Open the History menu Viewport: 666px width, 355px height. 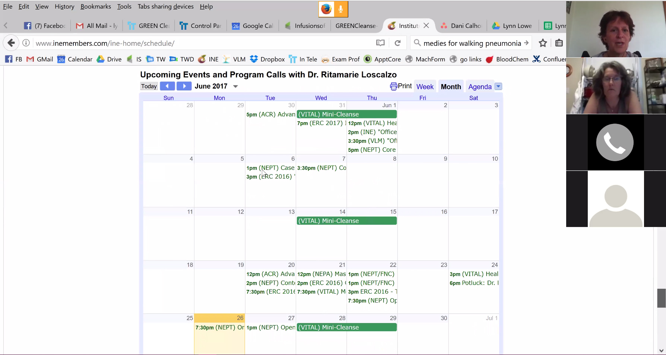[x=64, y=7]
